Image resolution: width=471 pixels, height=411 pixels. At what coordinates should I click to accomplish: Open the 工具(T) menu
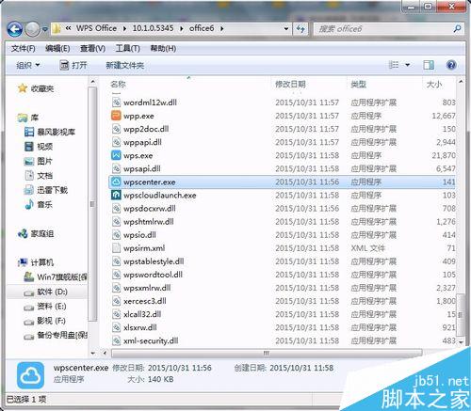pos(127,48)
